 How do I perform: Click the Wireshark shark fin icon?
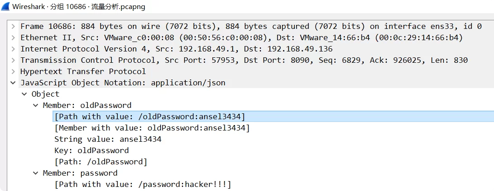tap(5, 7)
